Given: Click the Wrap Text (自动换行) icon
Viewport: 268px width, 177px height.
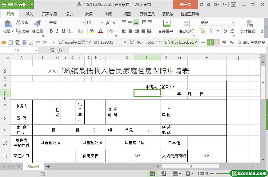Looking at the screenshot, I should [x=186, y=24].
